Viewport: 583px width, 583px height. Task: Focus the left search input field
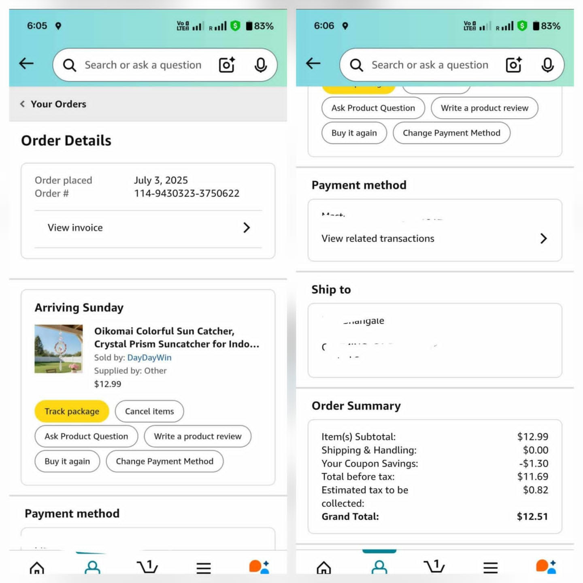(x=143, y=65)
